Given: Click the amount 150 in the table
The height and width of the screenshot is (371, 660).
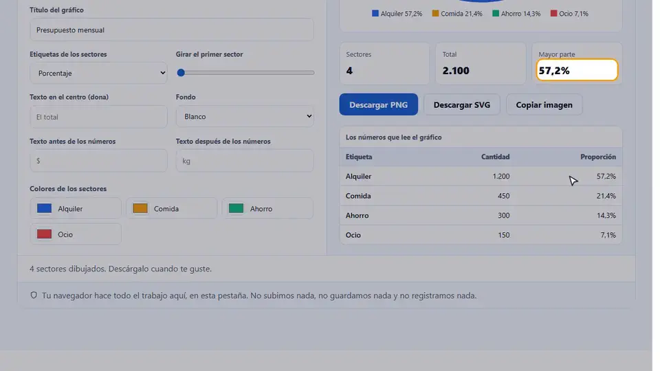Looking at the screenshot, I should pos(504,235).
